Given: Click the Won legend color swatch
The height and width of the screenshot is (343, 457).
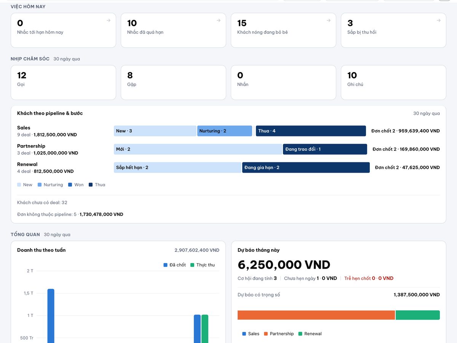Looking at the screenshot, I should (x=70, y=185).
